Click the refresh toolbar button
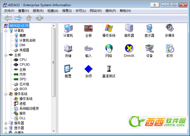The image size is (190, 136). (40, 18)
